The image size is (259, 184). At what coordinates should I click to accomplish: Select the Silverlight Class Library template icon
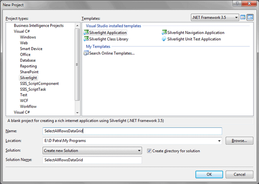click(86, 39)
